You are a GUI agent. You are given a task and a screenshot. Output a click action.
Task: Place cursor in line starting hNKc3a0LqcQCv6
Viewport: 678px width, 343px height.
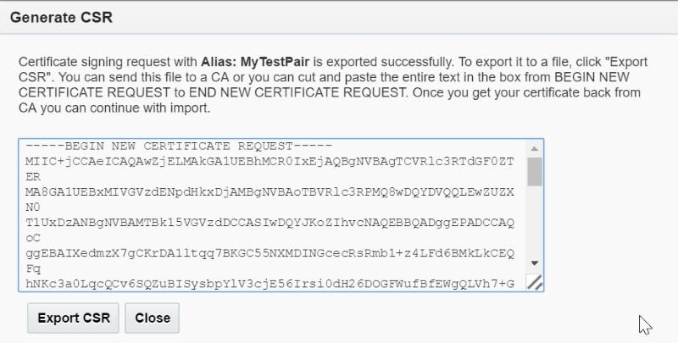coord(270,284)
